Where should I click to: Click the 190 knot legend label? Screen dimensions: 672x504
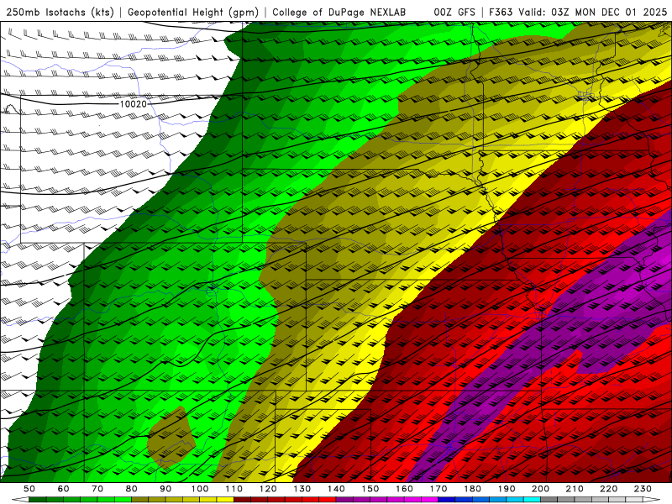pyautogui.click(x=507, y=489)
